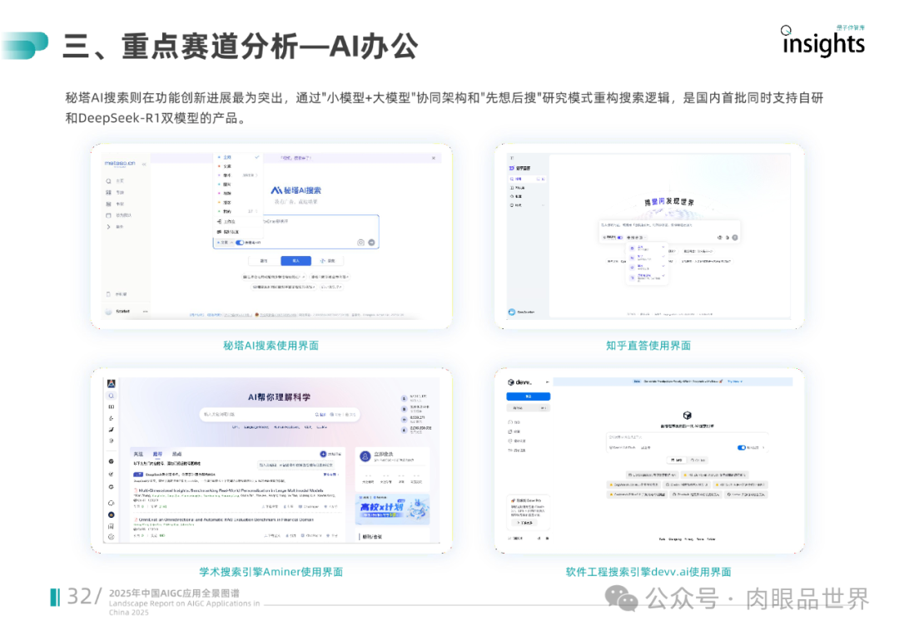899x635 pixels.
Task: Click the insights logo at slide top right
Action: 823,42
